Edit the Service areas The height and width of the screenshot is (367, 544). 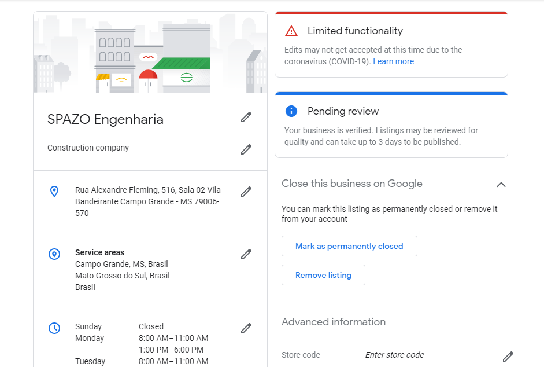pos(246,254)
